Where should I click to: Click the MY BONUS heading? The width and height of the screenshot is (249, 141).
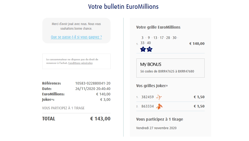tap(151, 64)
